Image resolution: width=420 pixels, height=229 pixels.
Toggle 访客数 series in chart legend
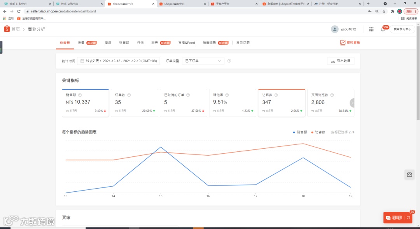pyautogui.click(x=318, y=132)
